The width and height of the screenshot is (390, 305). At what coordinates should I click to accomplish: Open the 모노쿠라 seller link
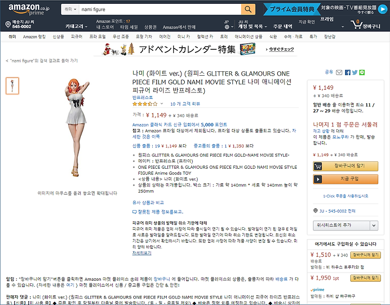point(340,137)
